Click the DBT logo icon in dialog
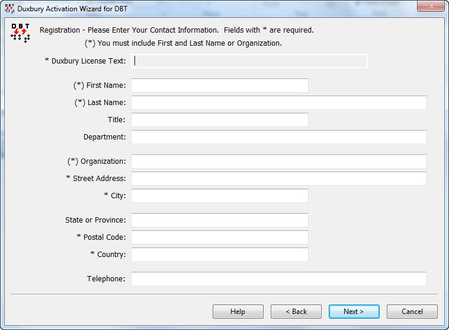Viewport: 449px width, 330px height. click(20, 33)
